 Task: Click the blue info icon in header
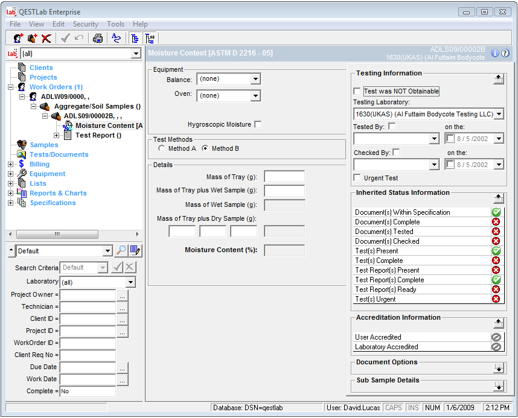(x=495, y=53)
